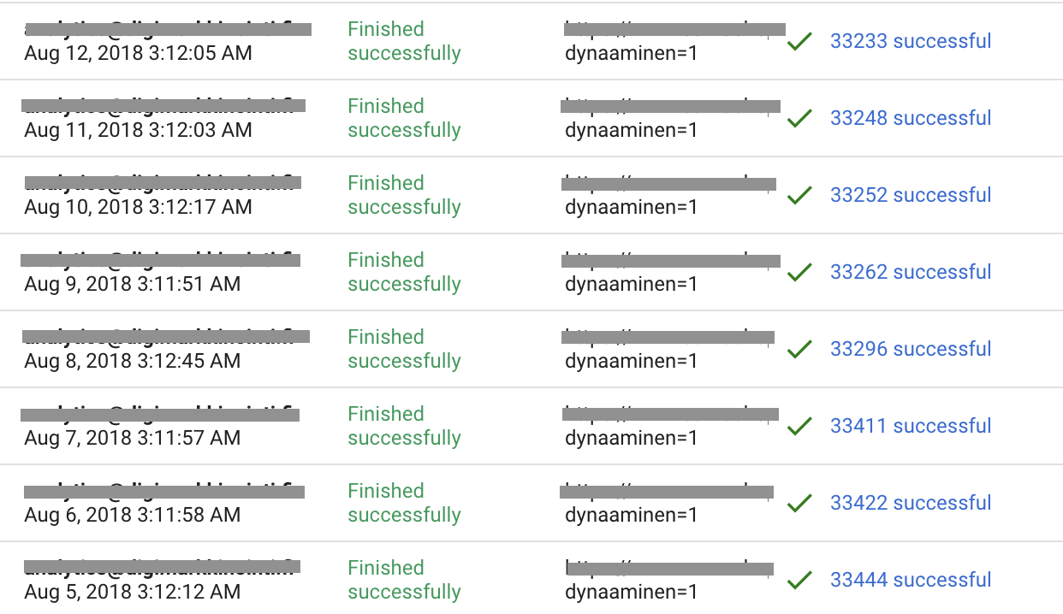Click the green checkmark beside 33262 successful
Screen dimensions: 1063x614
[x=799, y=272]
